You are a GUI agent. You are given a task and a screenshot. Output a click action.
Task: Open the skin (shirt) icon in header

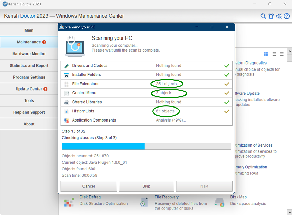coord(271,16)
